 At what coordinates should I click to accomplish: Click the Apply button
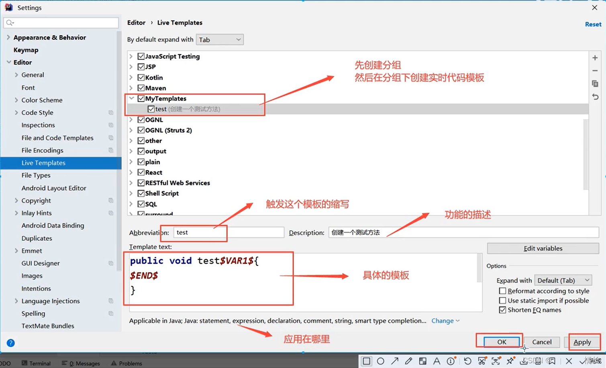582,342
